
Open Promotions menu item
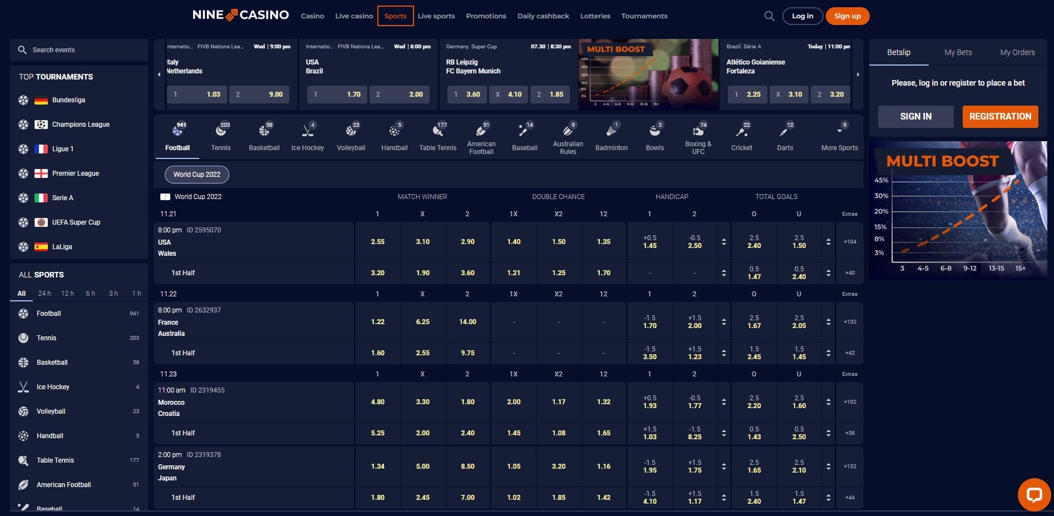[486, 16]
